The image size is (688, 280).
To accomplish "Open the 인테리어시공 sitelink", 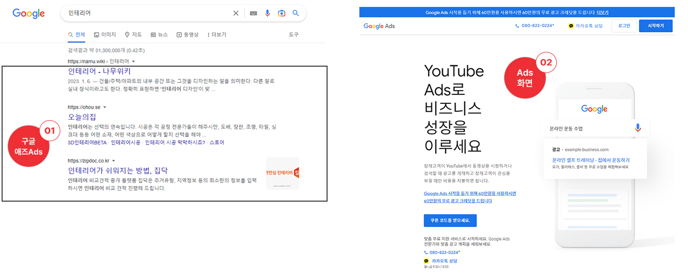I will (x=125, y=142).
